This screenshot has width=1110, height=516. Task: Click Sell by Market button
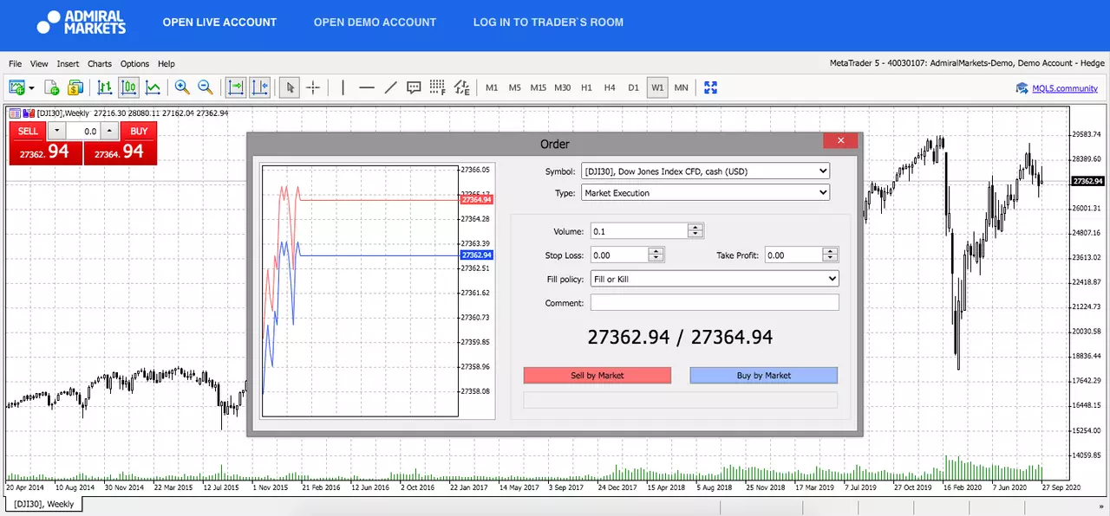[597, 375]
